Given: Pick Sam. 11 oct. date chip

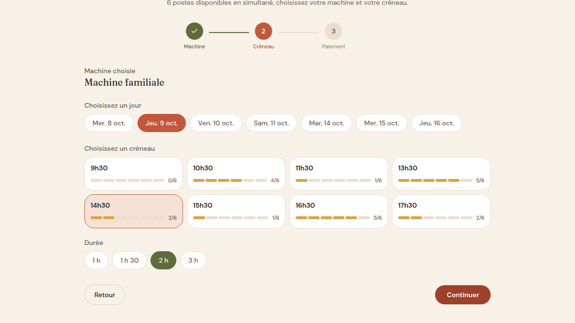Looking at the screenshot, I should [x=271, y=123].
